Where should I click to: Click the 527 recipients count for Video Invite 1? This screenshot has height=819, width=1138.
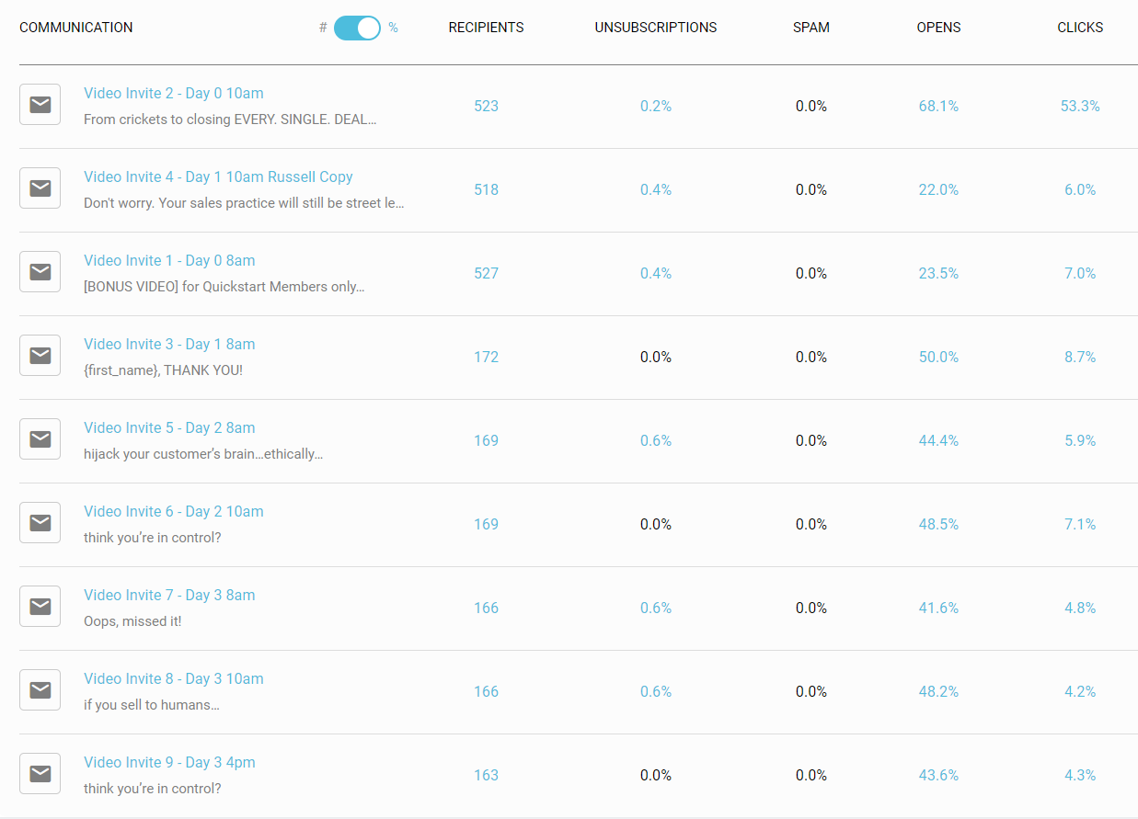pos(486,273)
